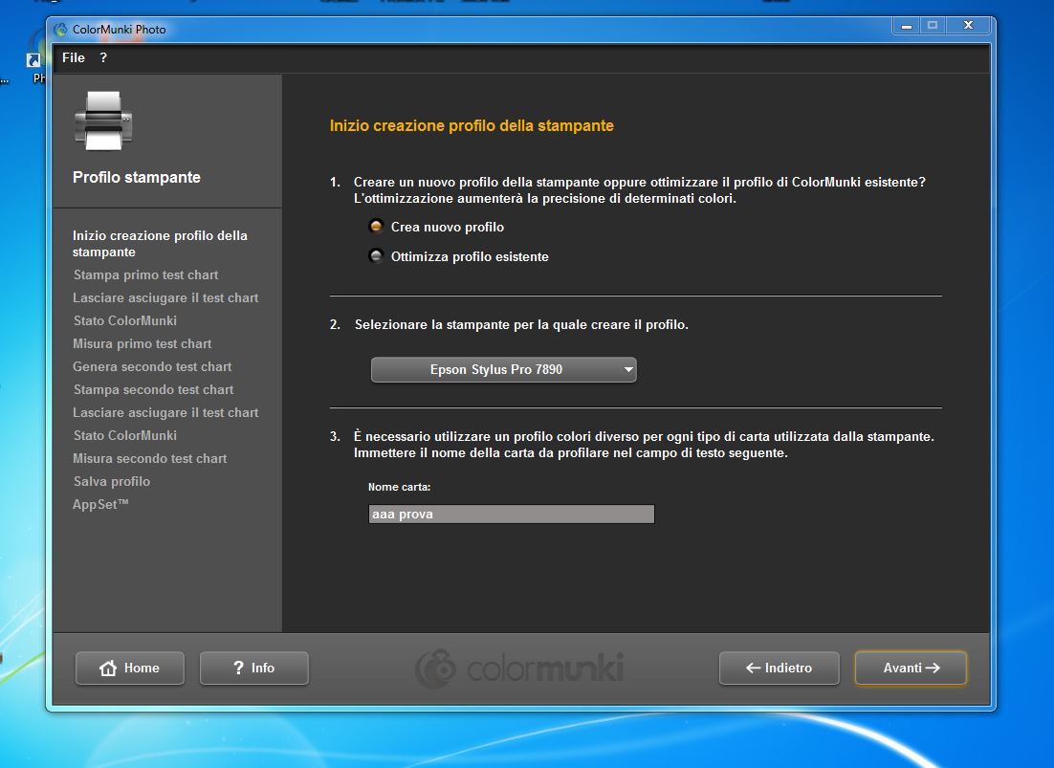
Task: Select Stampa secondo test chart step
Action: [153, 389]
